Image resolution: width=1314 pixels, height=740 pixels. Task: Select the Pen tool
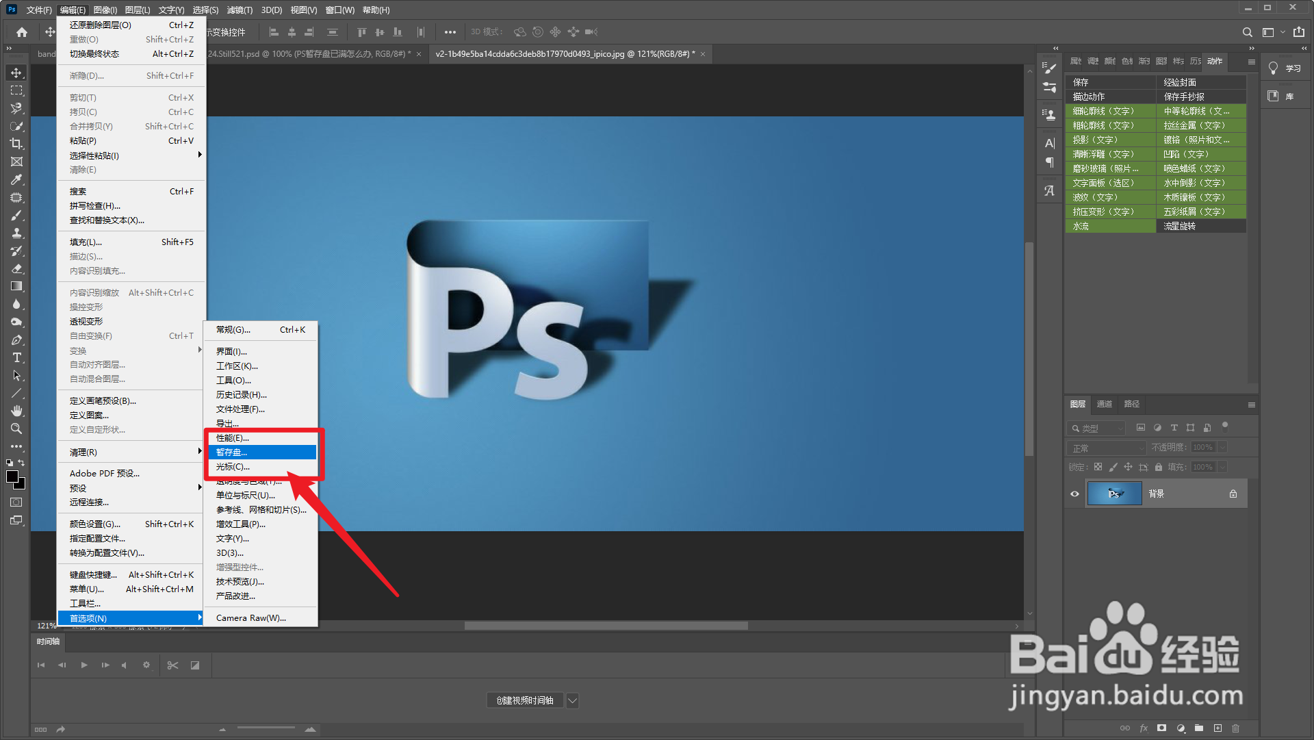pos(16,340)
